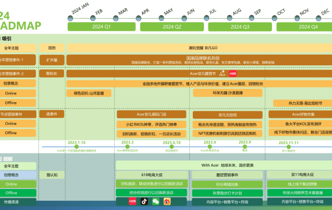Click the 积分商城兑换 block

(x=227, y=184)
